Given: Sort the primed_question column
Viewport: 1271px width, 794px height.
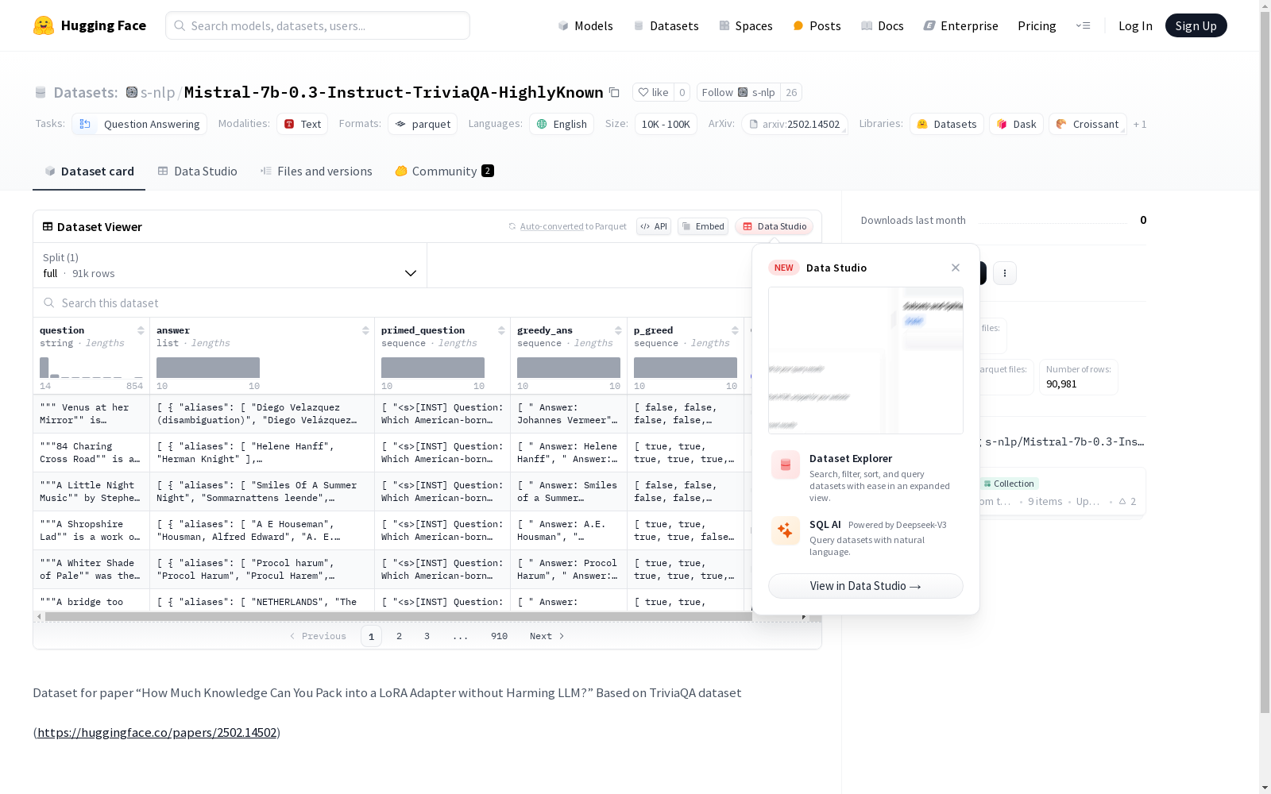Looking at the screenshot, I should 501,330.
